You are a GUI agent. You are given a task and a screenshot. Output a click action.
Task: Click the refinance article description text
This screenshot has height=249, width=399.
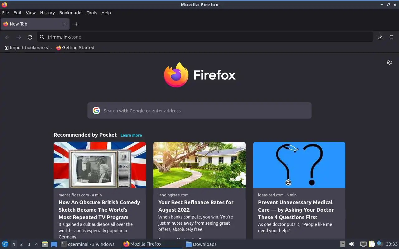[195, 223]
